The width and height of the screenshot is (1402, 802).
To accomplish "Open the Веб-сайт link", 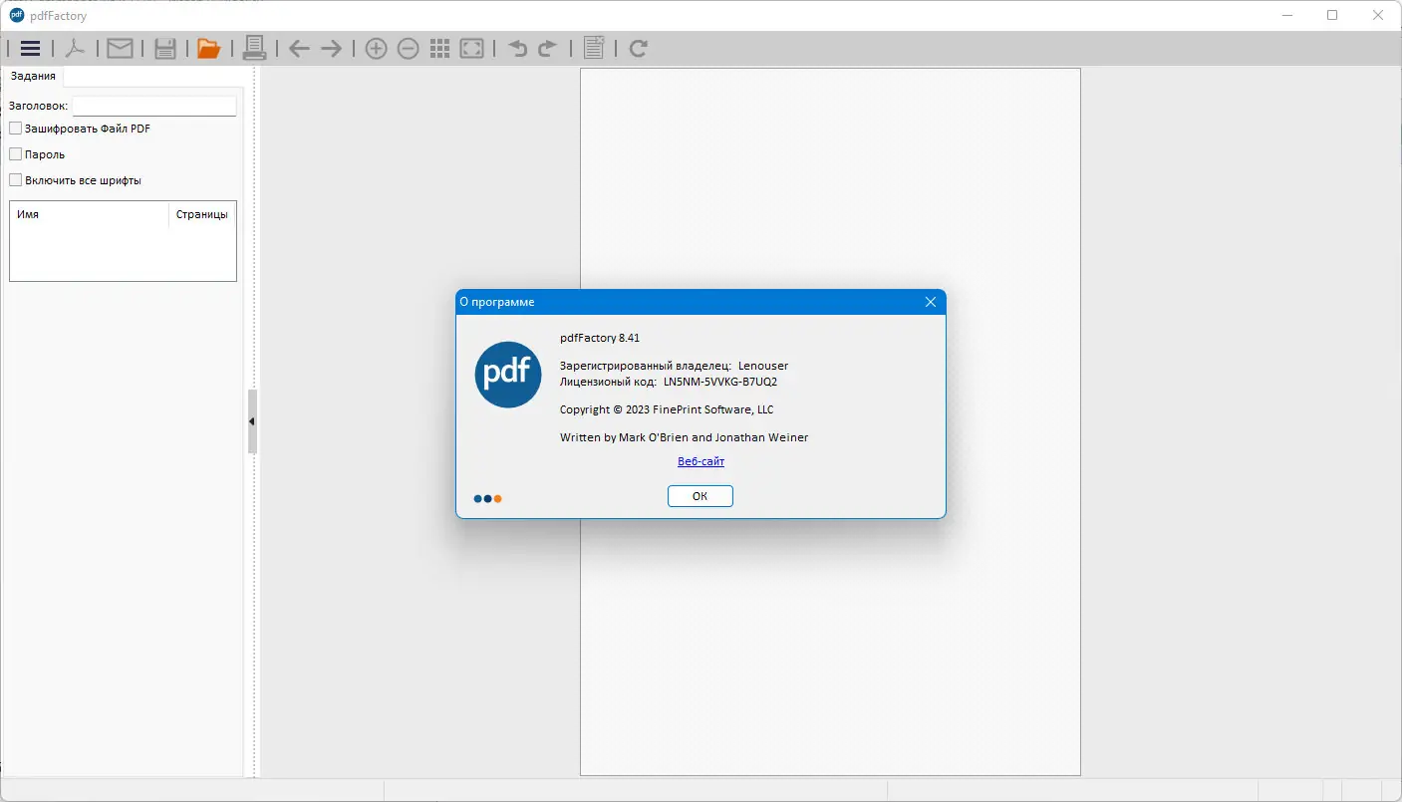I will 701,461.
